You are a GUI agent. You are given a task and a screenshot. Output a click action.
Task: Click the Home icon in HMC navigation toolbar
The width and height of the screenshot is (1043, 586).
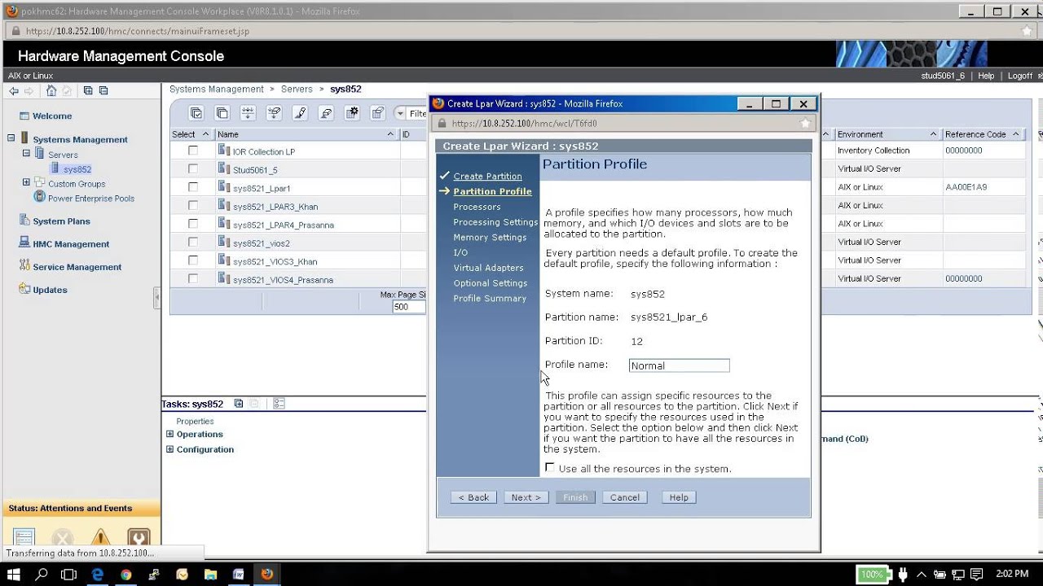tap(51, 91)
